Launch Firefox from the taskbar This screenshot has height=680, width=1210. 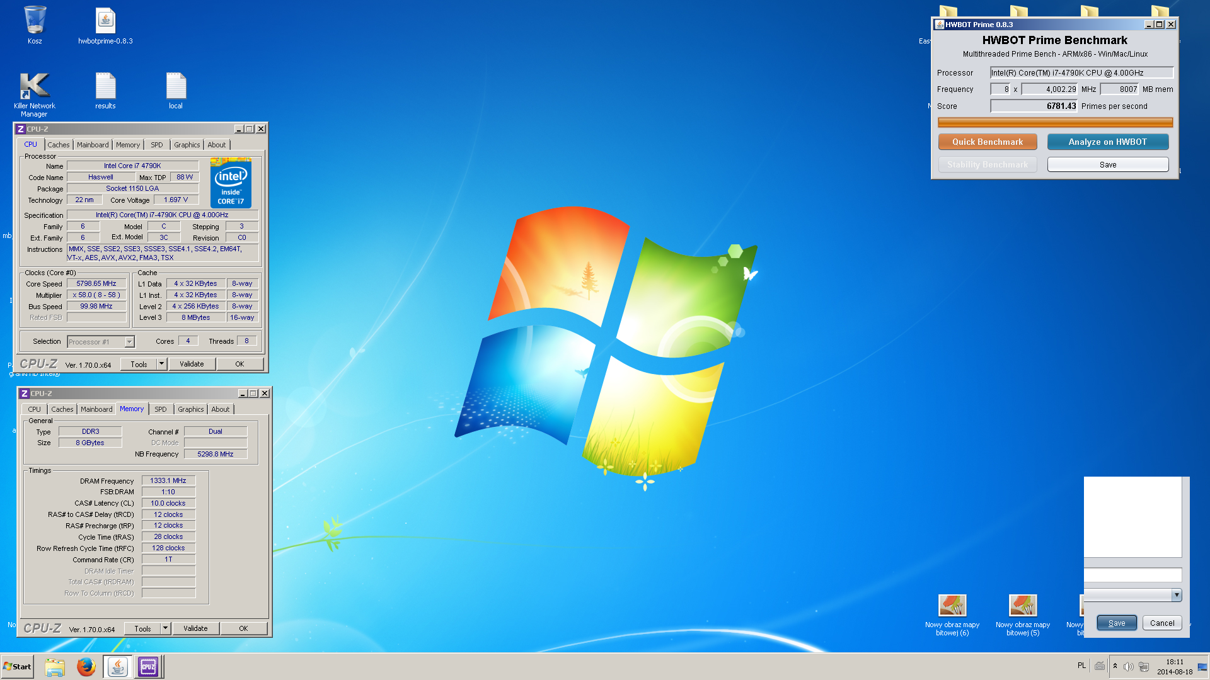click(86, 667)
